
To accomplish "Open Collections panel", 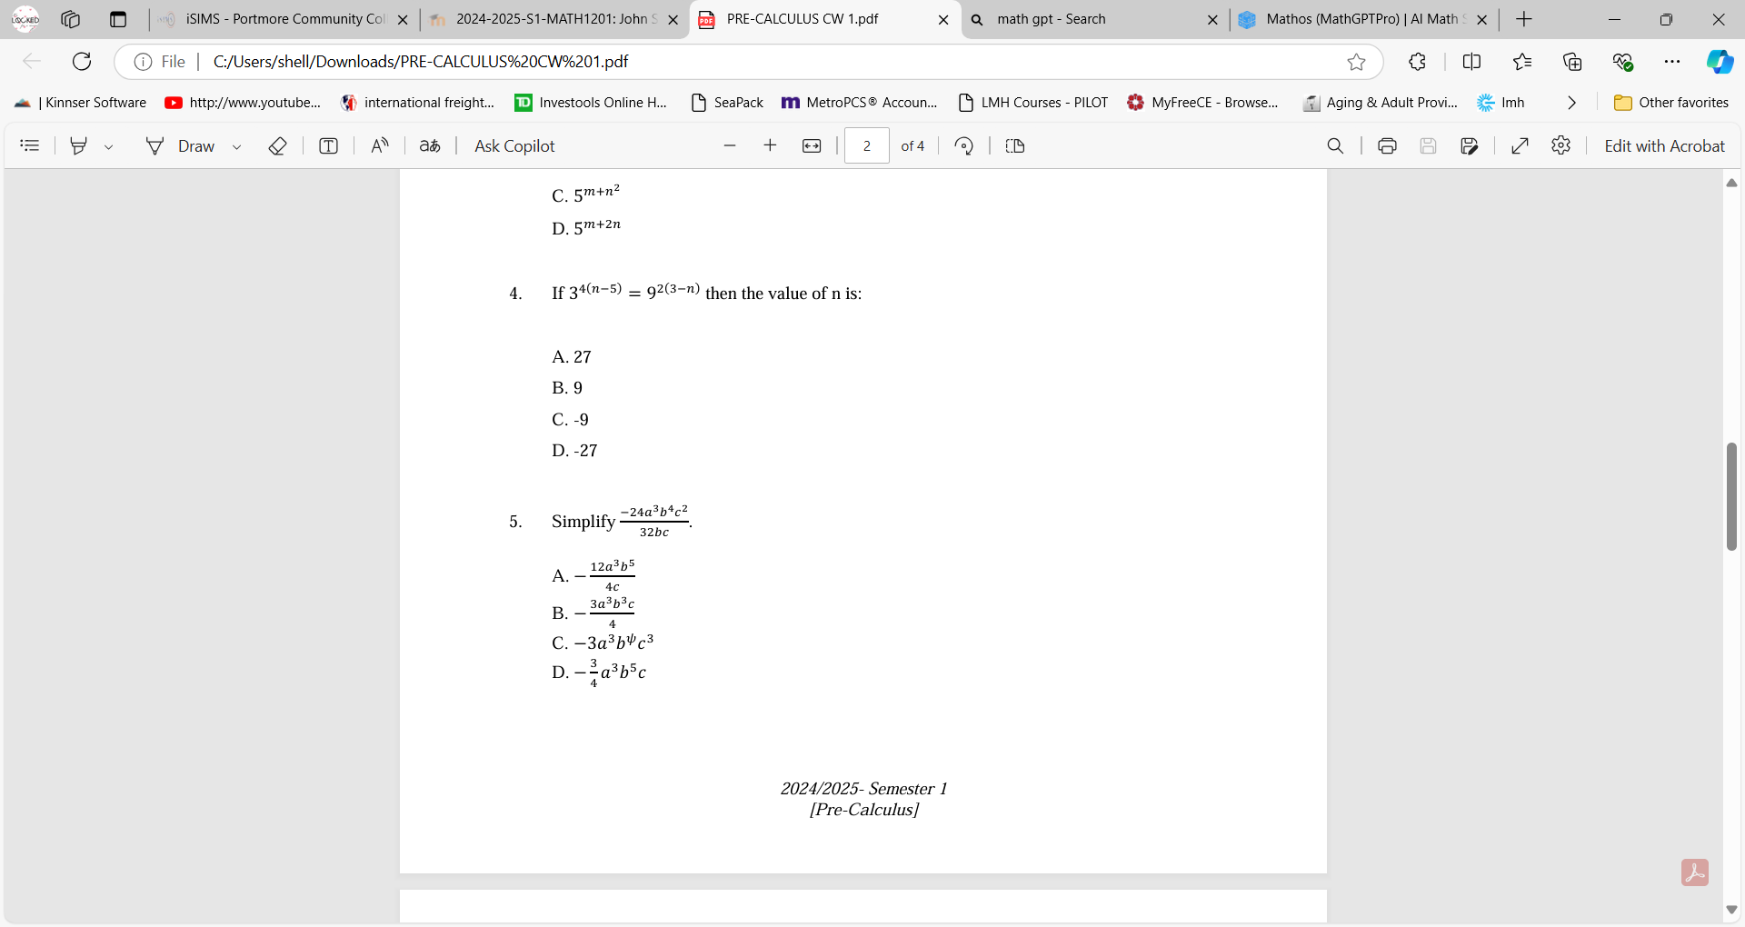I will (1572, 62).
